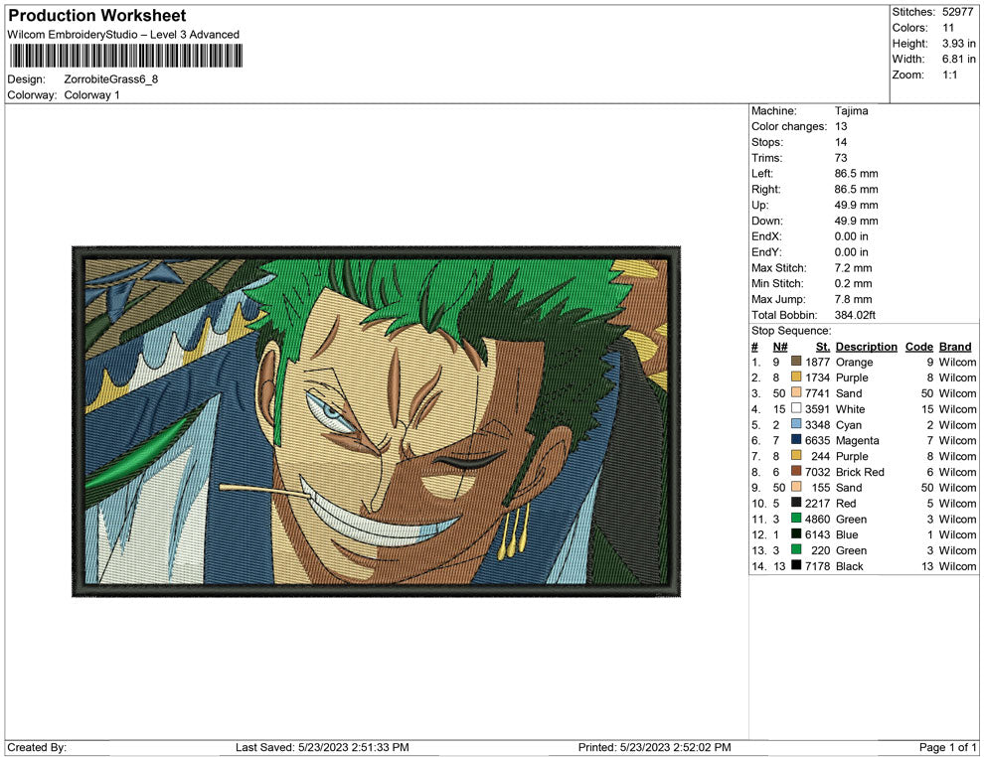Click the EndX value '0.00 in'

[852, 236]
